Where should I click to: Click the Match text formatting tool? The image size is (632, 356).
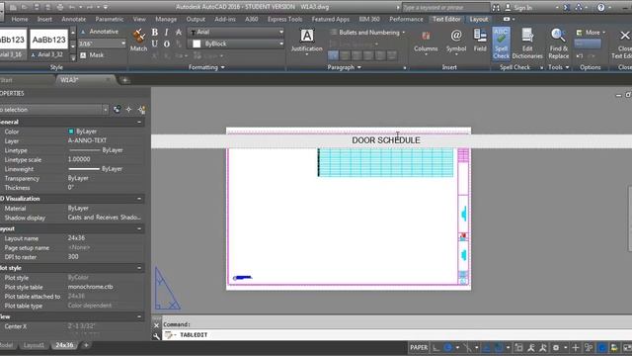tap(138, 40)
